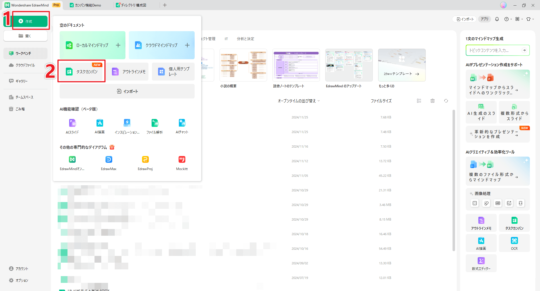Viewport: 540px width, 291px height.
Task: Open the 小説の概要 template thumbnail
Action: click(243, 65)
